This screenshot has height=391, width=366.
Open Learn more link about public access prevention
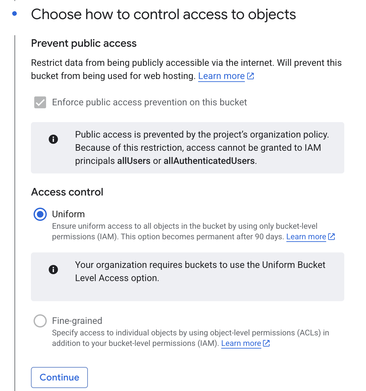click(x=221, y=76)
